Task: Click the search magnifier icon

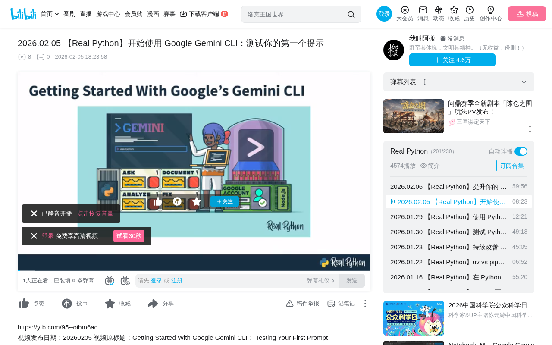Action: [x=351, y=14]
